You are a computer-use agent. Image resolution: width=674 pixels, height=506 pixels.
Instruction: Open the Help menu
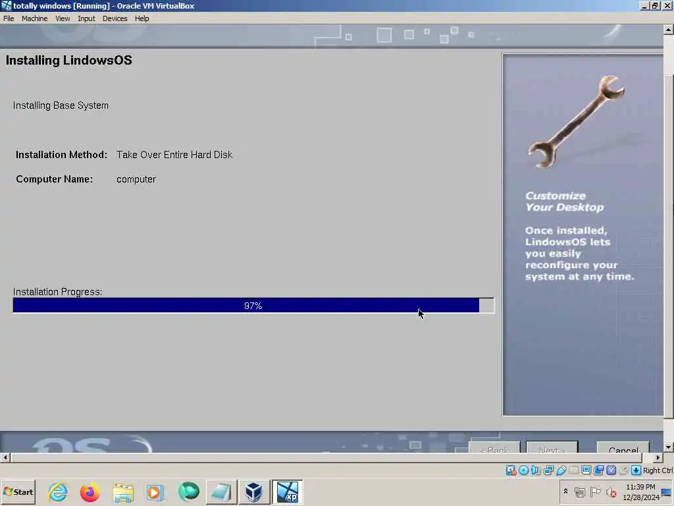tap(142, 18)
